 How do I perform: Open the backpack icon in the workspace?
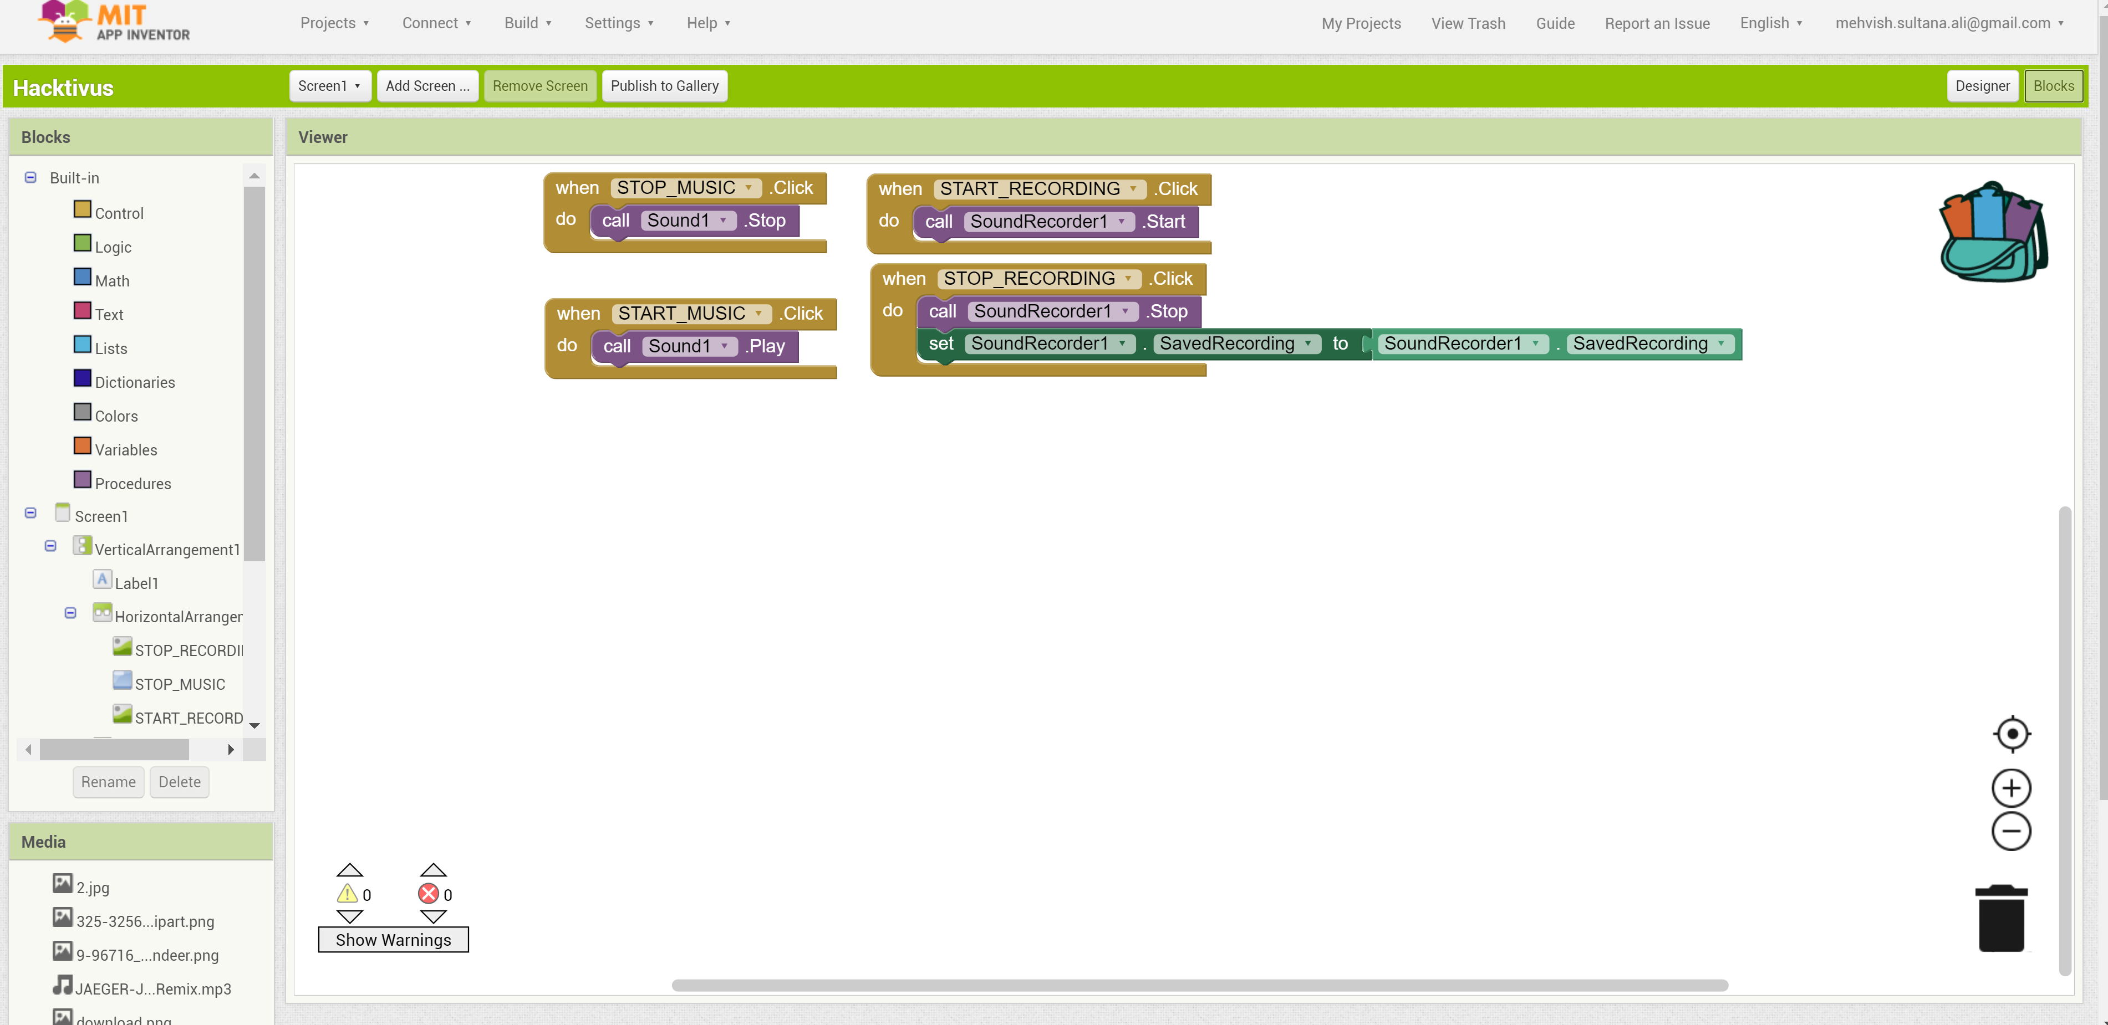tap(1993, 233)
